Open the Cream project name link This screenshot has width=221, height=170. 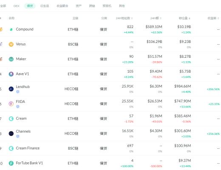point(21,119)
